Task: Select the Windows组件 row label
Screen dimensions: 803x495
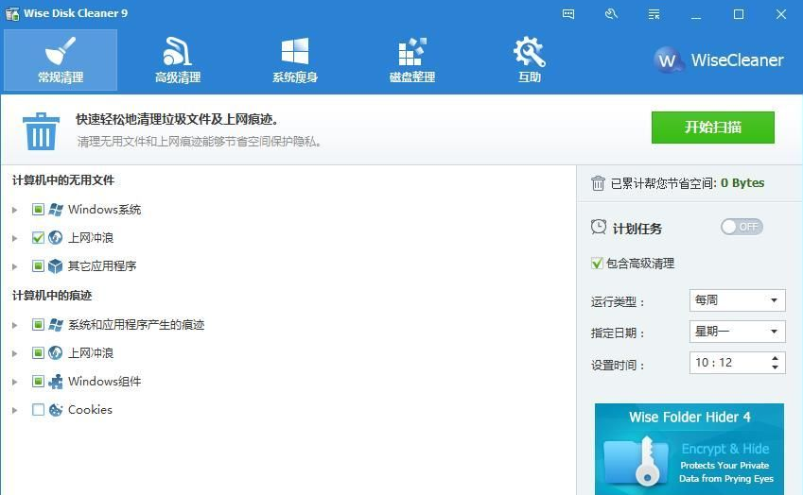Action: coord(104,382)
